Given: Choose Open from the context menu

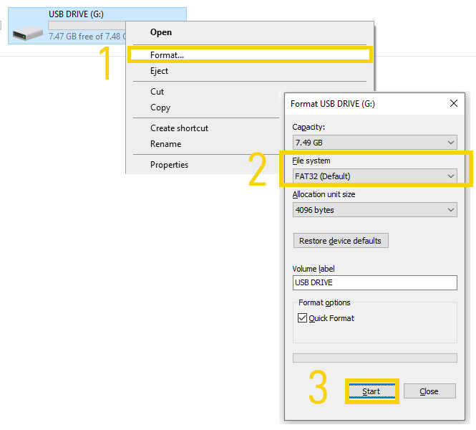Looking at the screenshot, I should 161,32.
